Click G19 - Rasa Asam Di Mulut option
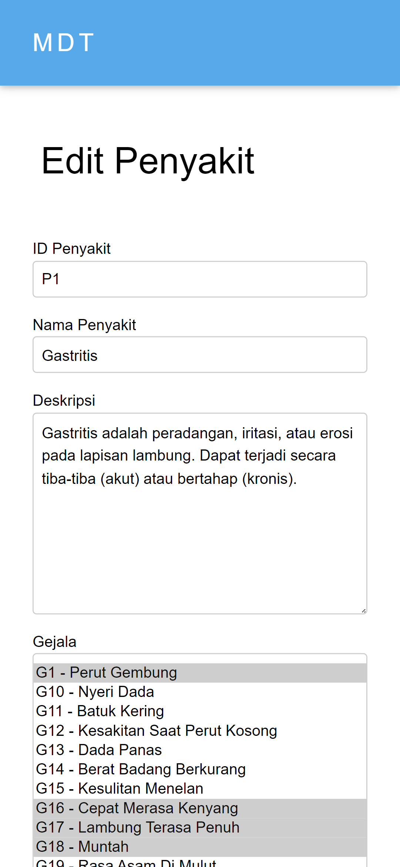 point(200,863)
